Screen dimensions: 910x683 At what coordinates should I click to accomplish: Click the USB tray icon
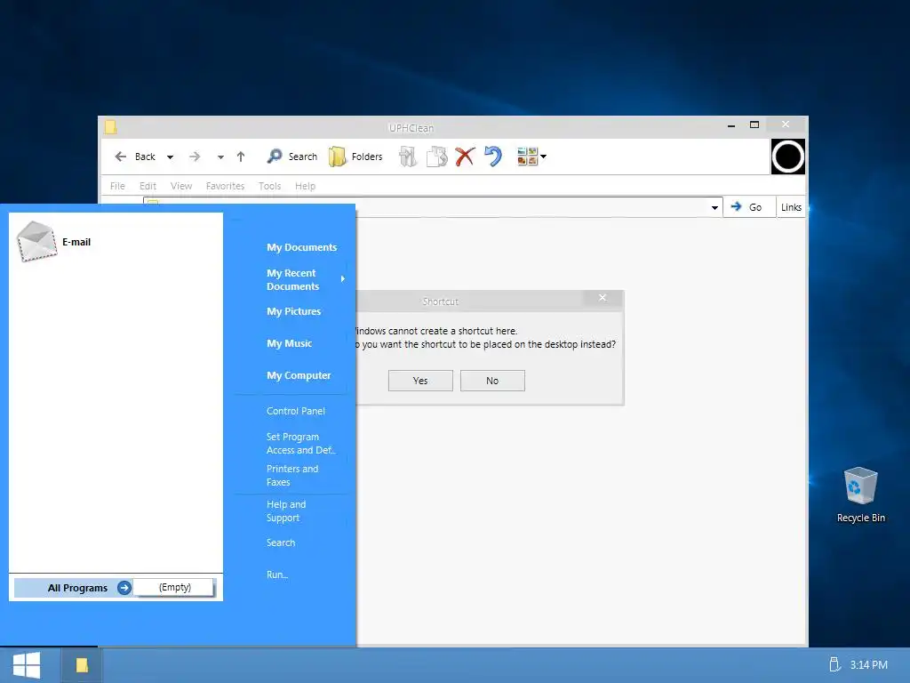[x=834, y=664]
